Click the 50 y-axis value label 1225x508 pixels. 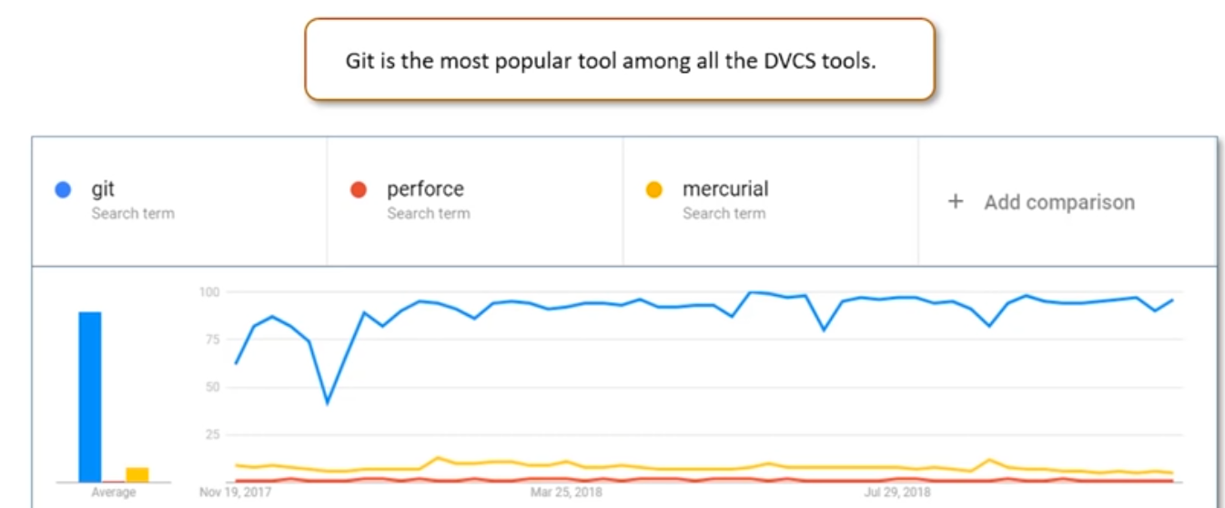click(213, 387)
